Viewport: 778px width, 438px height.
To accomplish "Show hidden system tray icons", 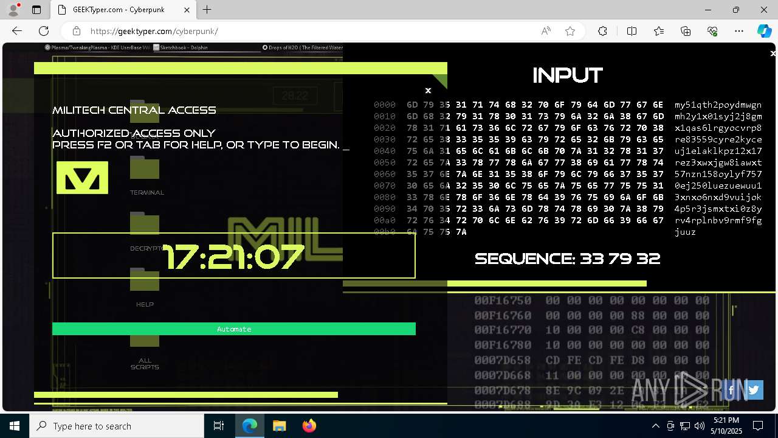I will coord(655,426).
